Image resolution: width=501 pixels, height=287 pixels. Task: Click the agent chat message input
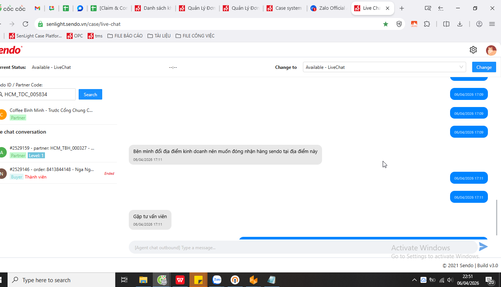pos(303,247)
